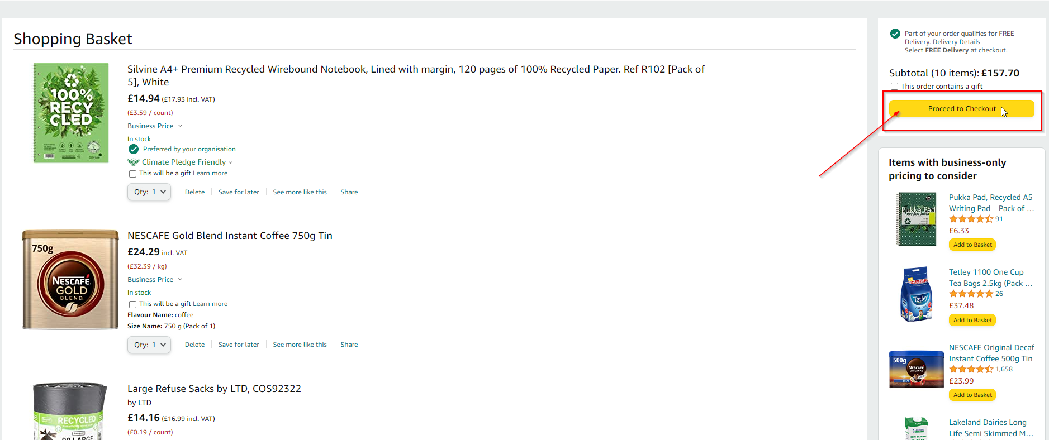Viewport: 1049px width, 440px height.
Task: Save NESCAFE Gold Blend for later
Action: pos(239,345)
